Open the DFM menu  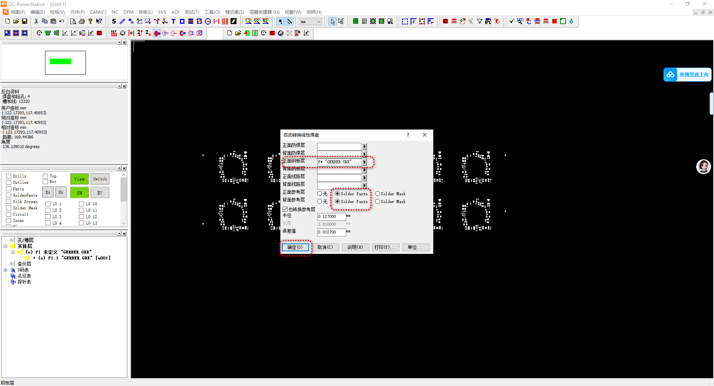tap(128, 12)
